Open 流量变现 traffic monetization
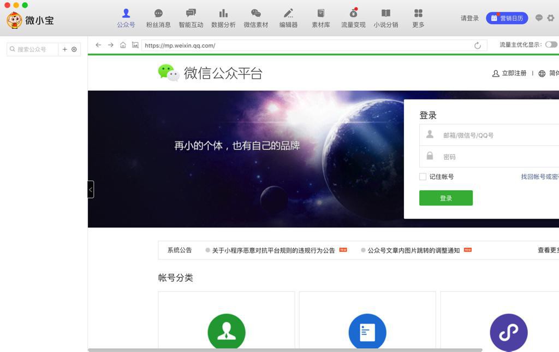The width and height of the screenshot is (559, 352). (353, 18)
